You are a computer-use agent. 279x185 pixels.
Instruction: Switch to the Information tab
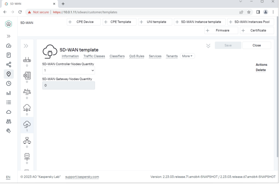point(70,56)
